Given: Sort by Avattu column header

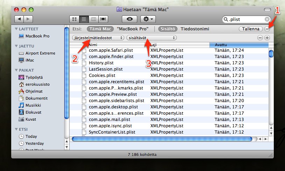Looking at the screenshot, I should pyautogui.click(x=238, y=45).
